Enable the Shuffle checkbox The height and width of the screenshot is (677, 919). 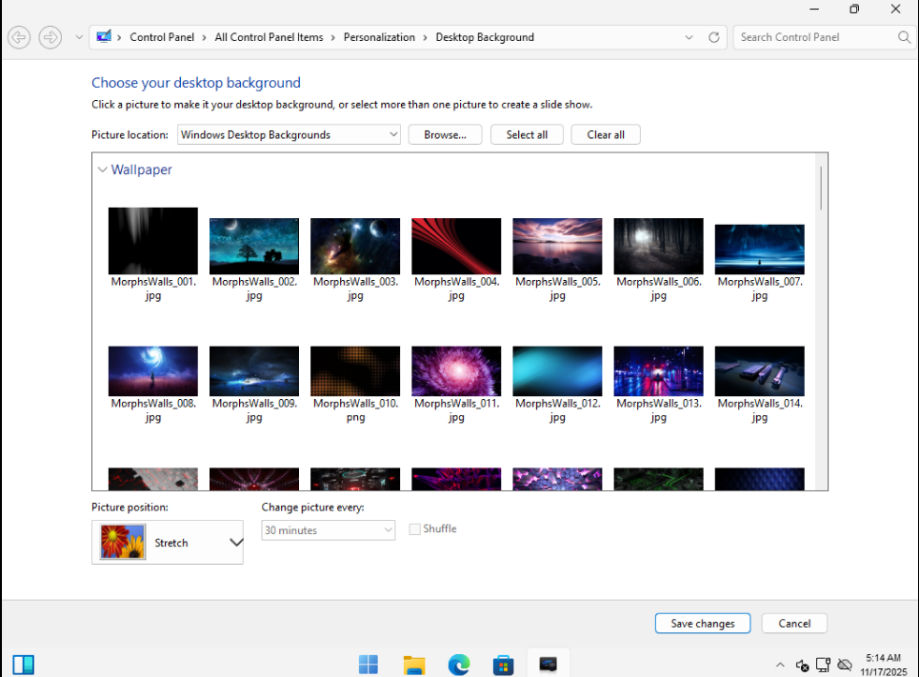click(414, 529)
